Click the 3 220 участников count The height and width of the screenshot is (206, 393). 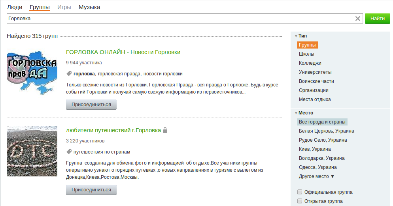tap(85, 140)
